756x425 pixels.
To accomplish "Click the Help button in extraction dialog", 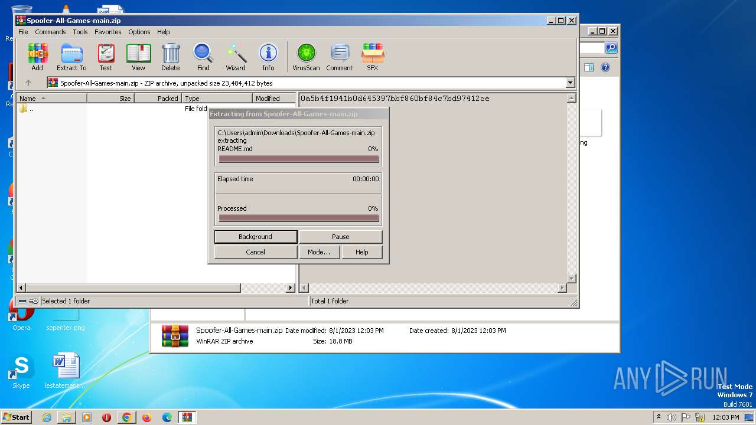I will click(362, 252).
